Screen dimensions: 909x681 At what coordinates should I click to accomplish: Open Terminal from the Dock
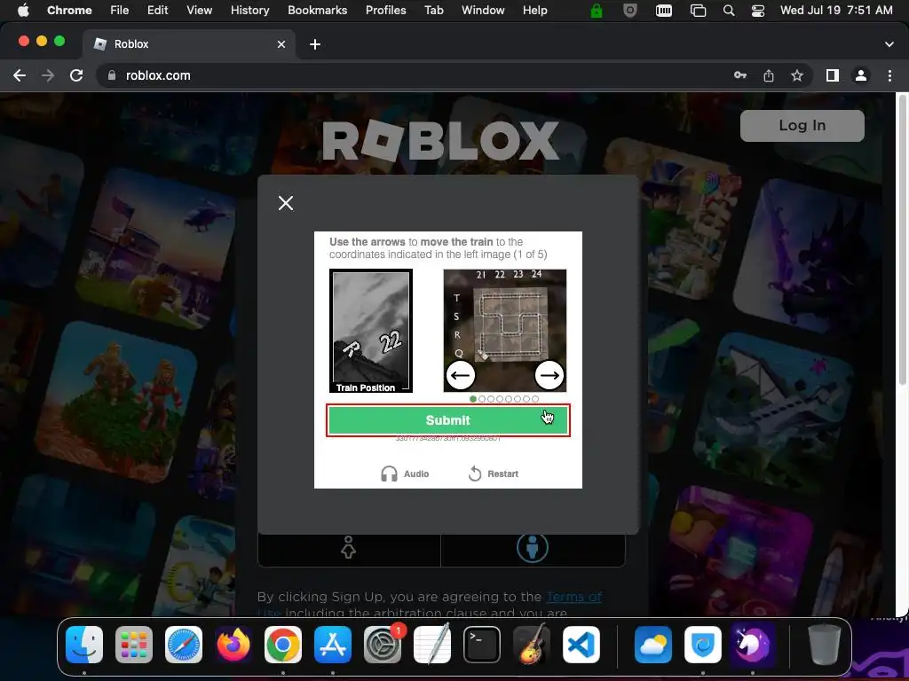[x=482, y=645]
